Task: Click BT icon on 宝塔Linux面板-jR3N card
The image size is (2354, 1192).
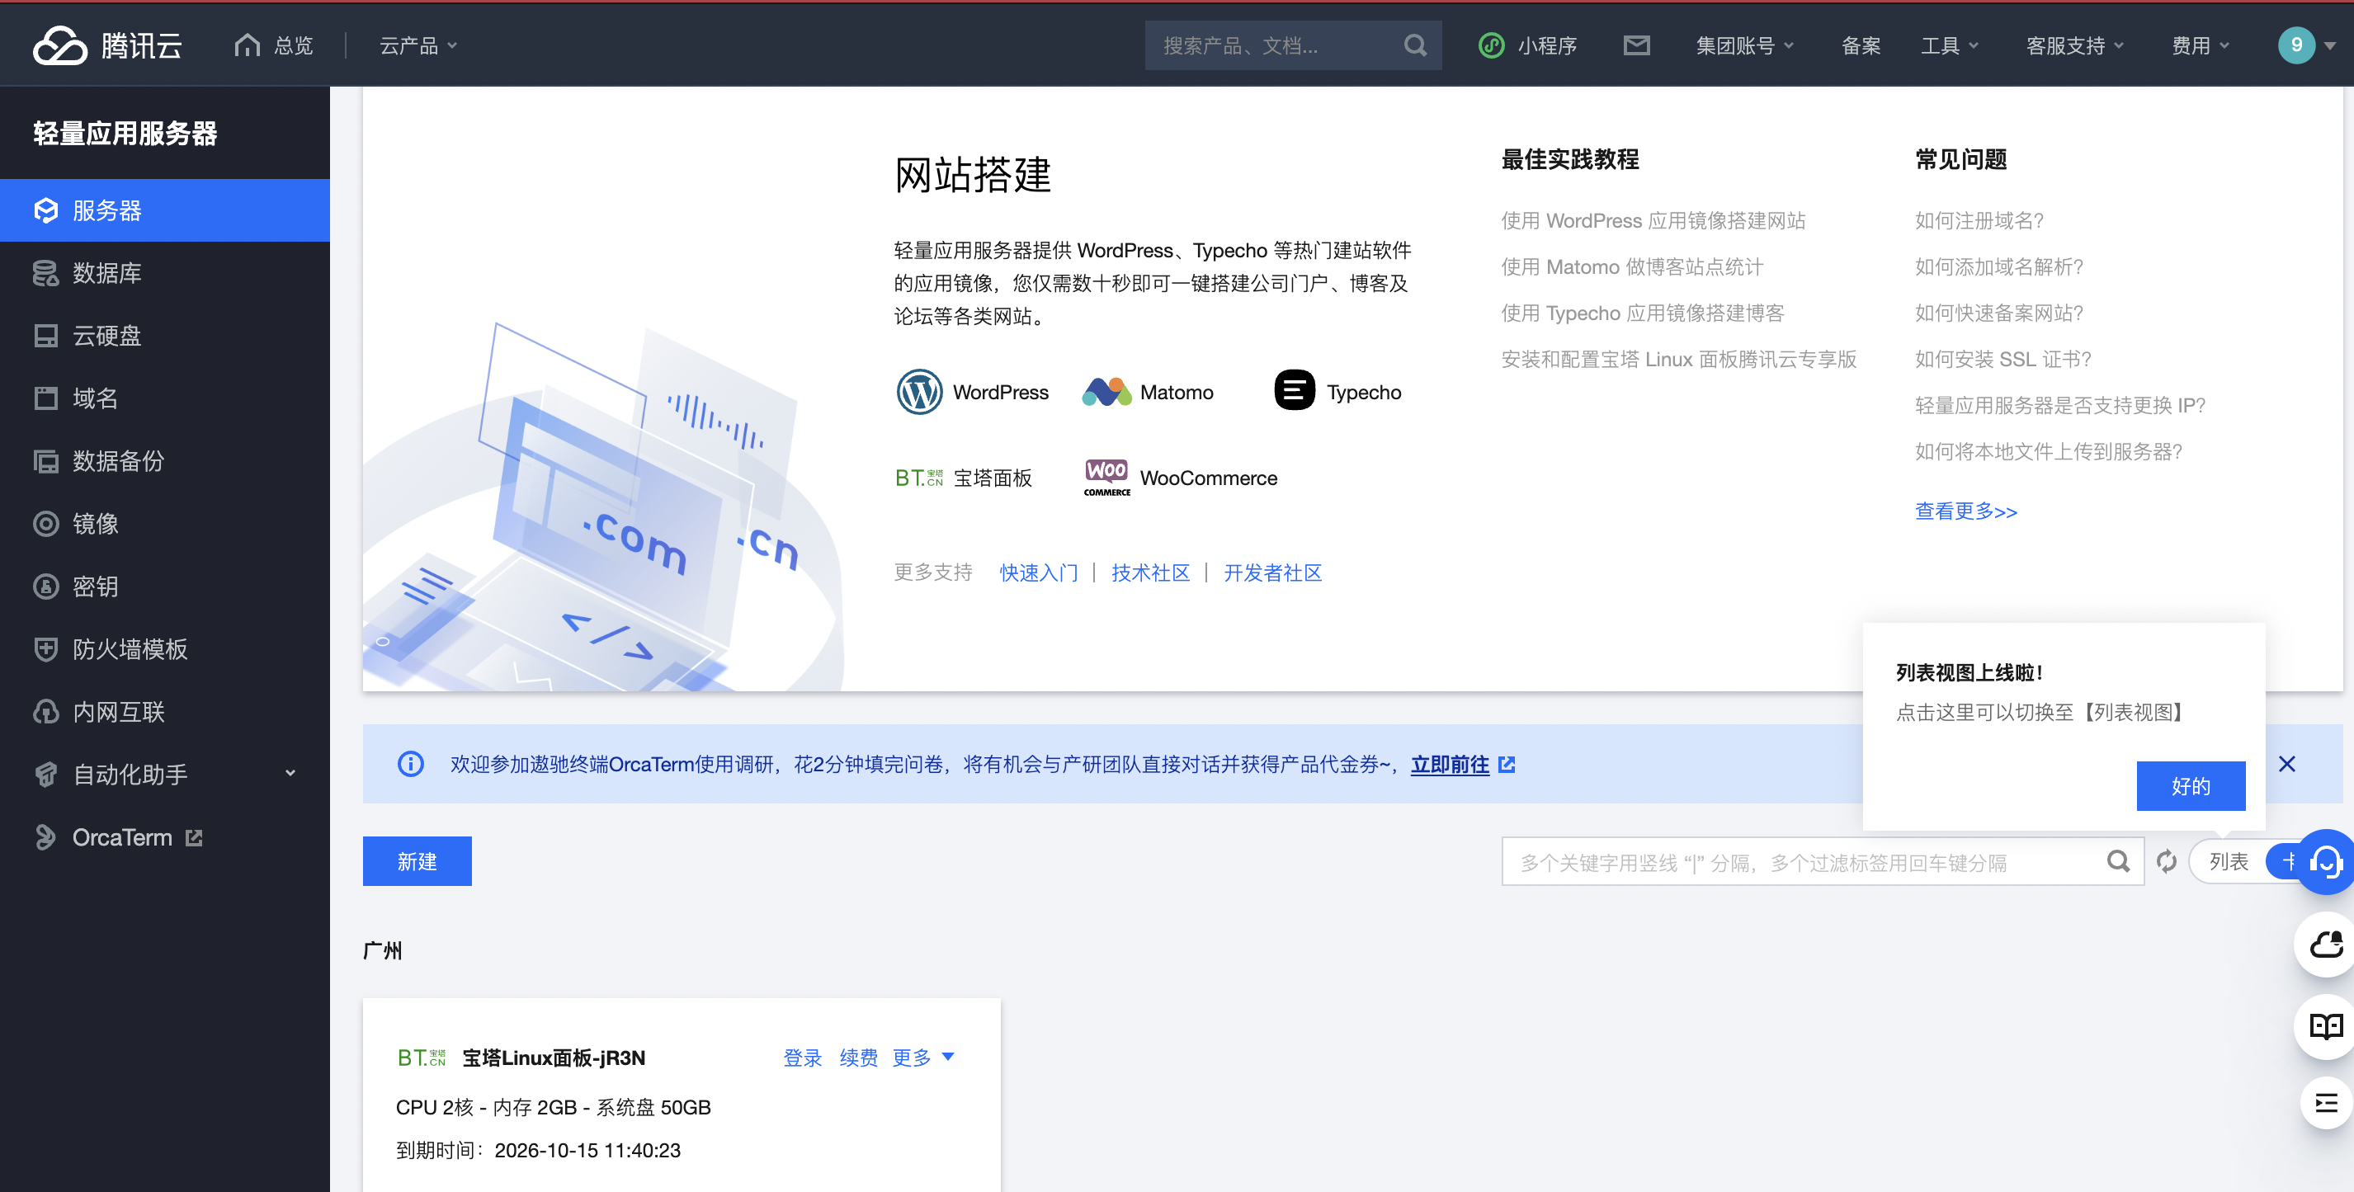Action: [422, 1058]
